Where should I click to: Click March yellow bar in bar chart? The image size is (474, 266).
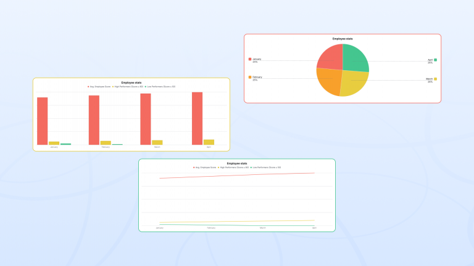(x=157, y=143)
